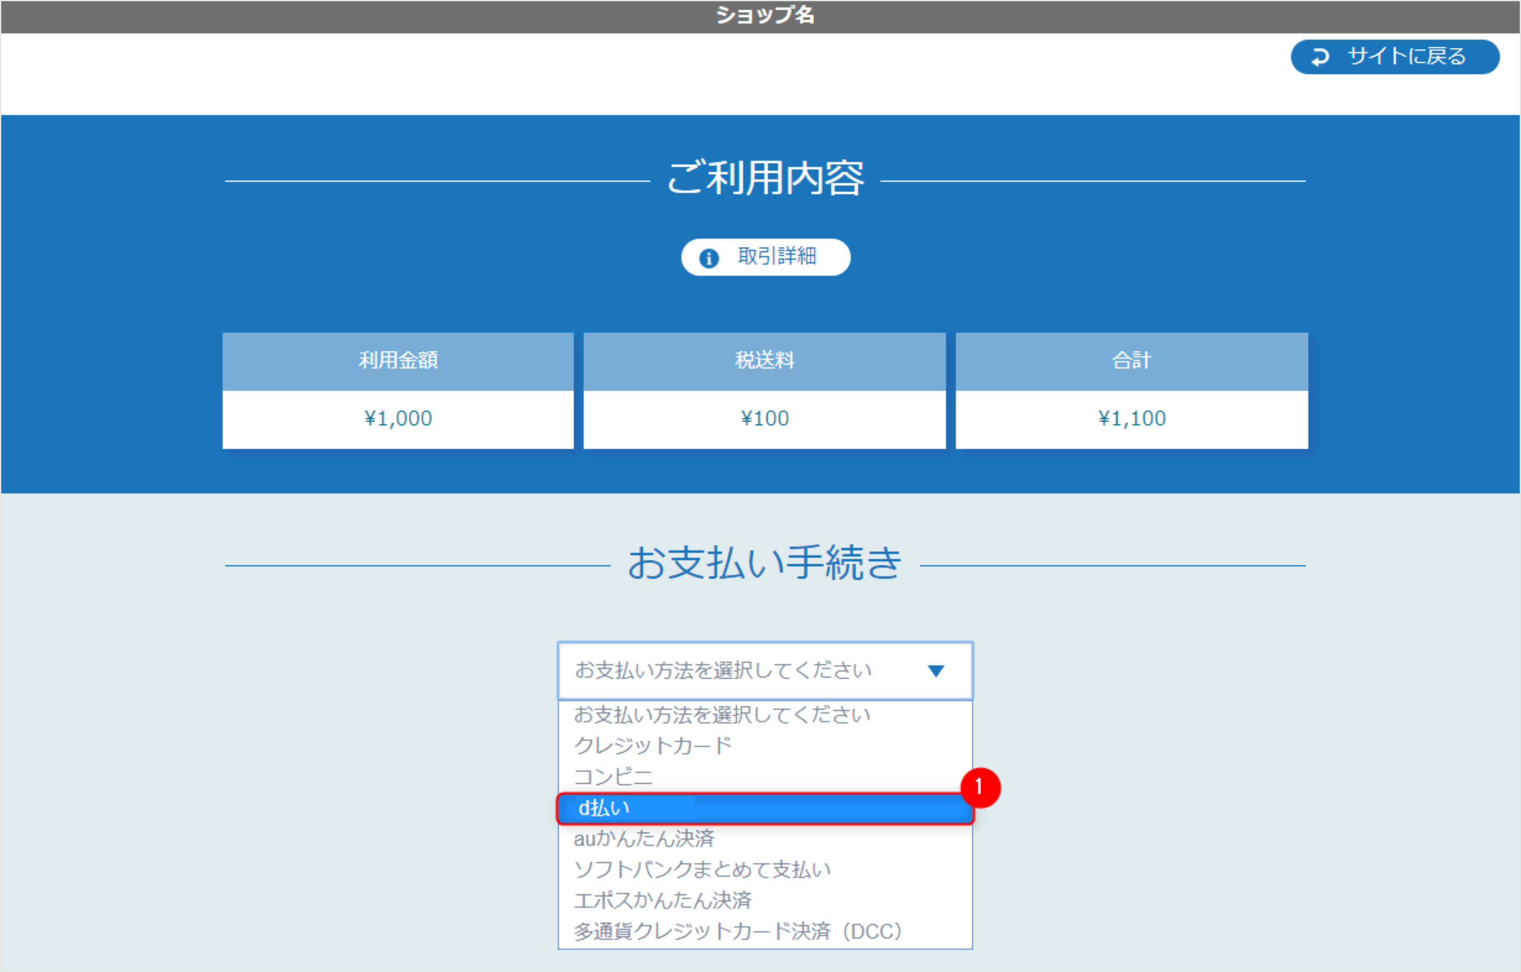Image resolution: width=1521 pixels, height=972 pixels.
Task: Select お支払い方法を選択してください placeholder option
Action: pyautogui.click(x=723, y=714)
